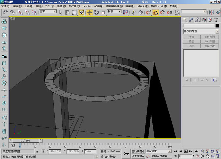Screen dimensions: 221x159
Task: Toggle 自动关键点 Auto Key mode
Action: point(138,151)
